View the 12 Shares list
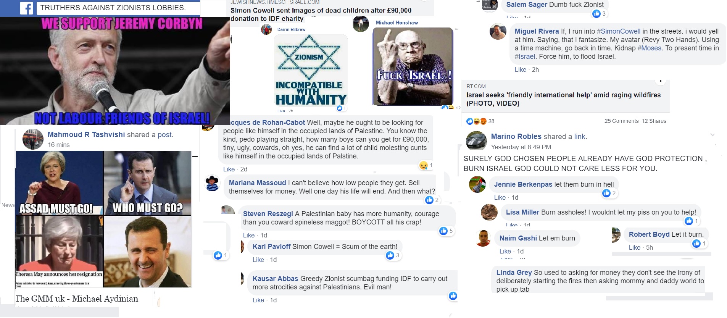 [654, 121]
